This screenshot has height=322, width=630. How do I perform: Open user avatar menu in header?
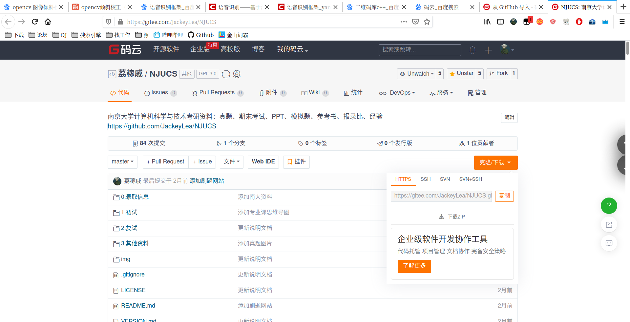point(507,49)
